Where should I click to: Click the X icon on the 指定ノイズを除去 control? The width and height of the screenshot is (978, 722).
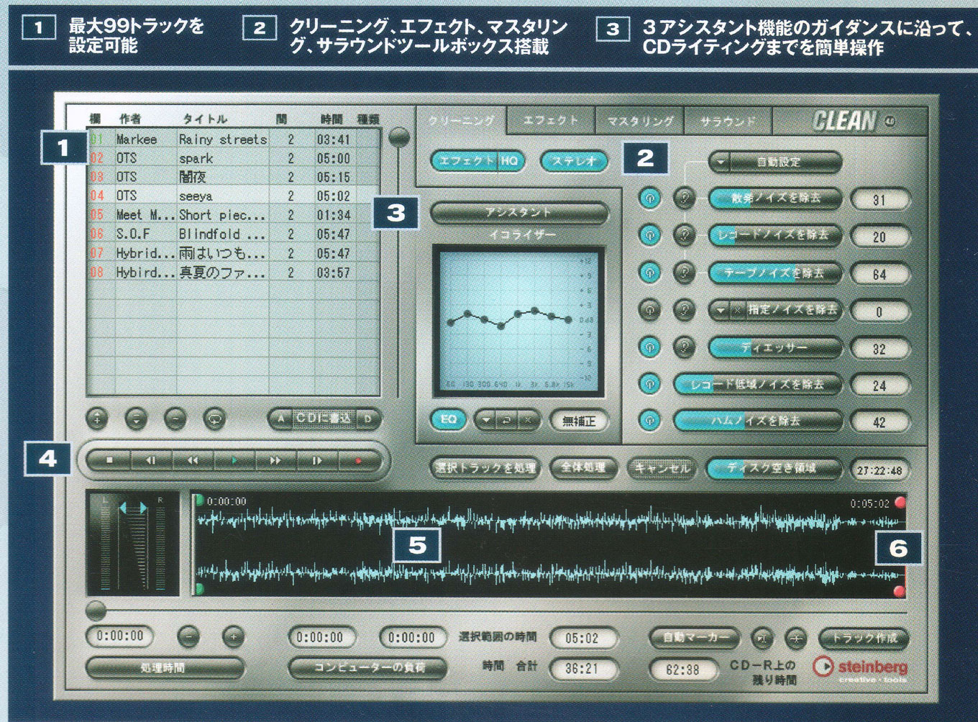738,310
